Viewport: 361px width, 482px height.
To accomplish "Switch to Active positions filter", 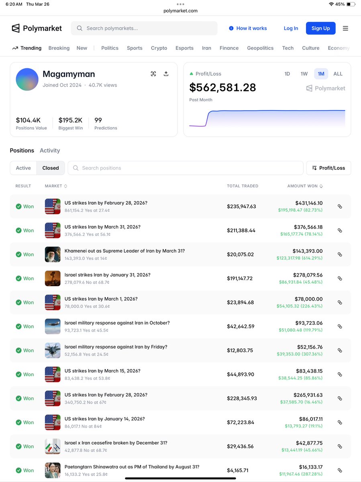I will tap(23, 168).
